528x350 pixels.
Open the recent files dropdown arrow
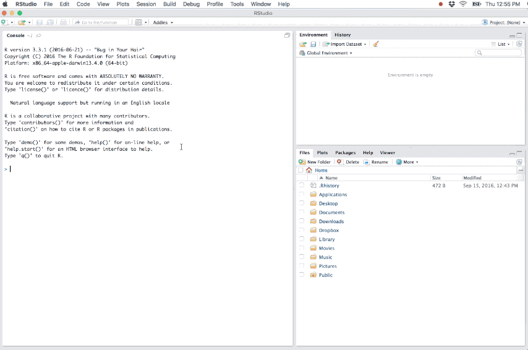click(x=29, y=22)
